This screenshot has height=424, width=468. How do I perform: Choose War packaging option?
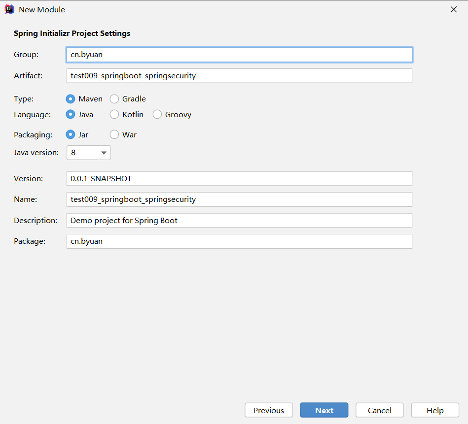114,134
